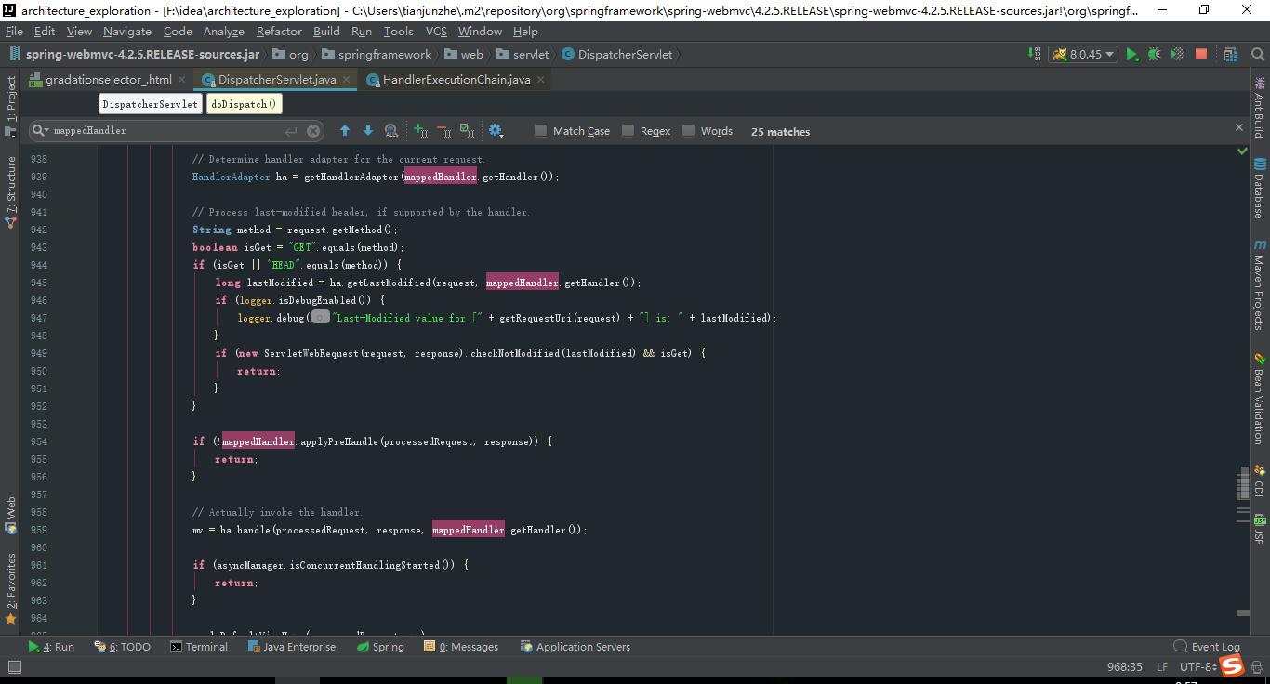The image size is (1270, 684).
Task: Run with Coverage using the shielded-run icon
Action: point(1177,55)
